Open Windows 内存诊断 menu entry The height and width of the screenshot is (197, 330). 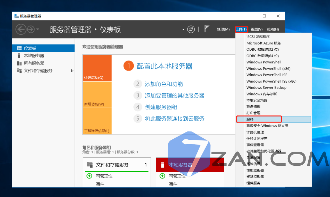tap(274, 94)
